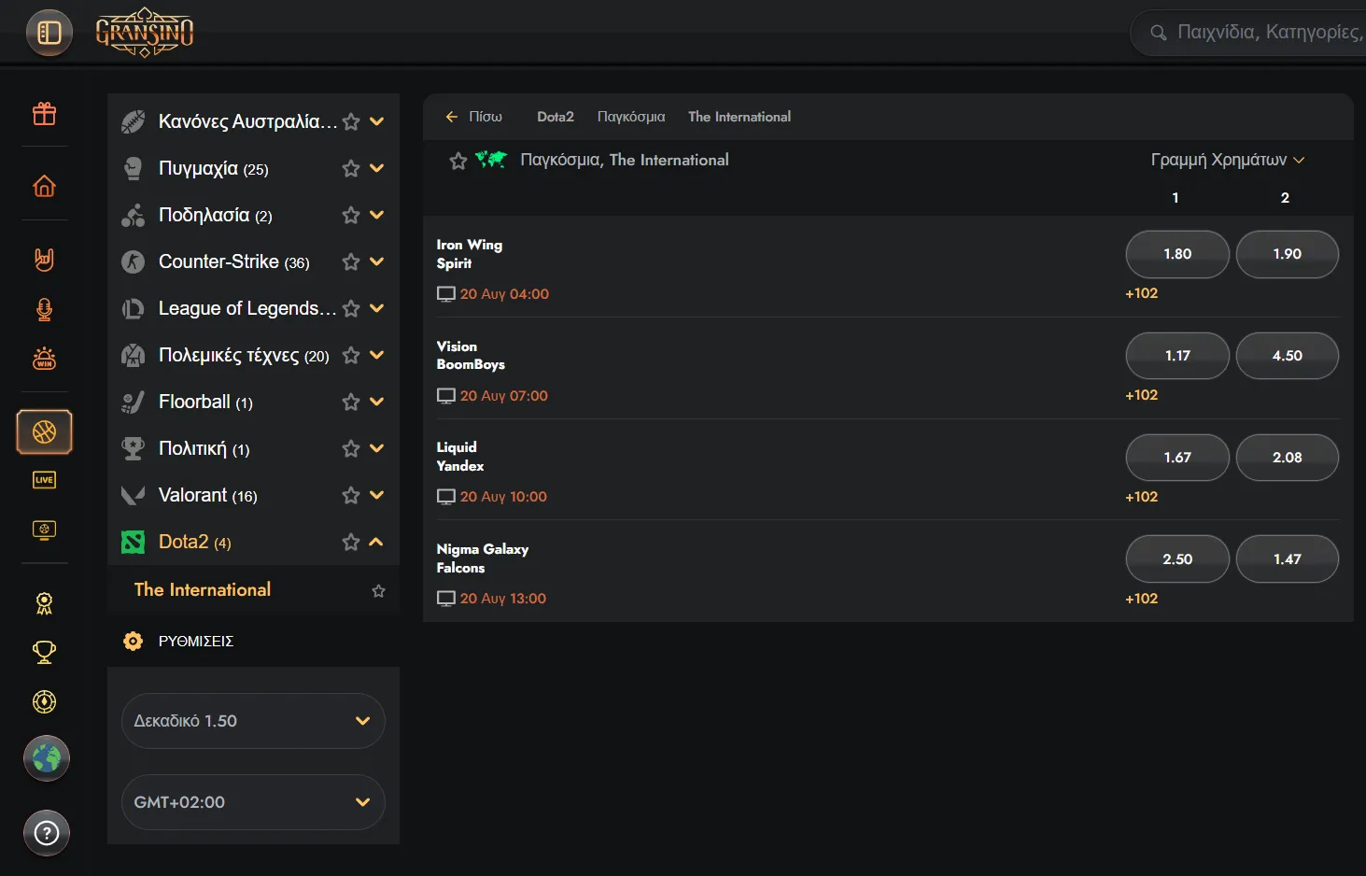Image resolution: width=1366 pixels, height=876 pixels.
Task: Open the rock hand icon section
Action: [44, 259]
